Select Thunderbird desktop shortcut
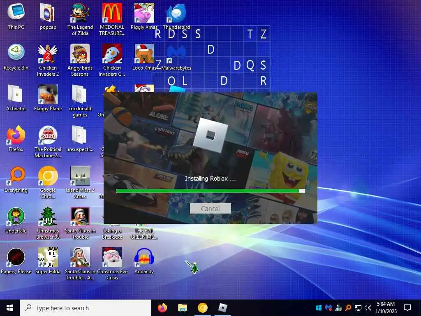Image resolution: width=421 pixels, height=316 pixels. [176, 16]
